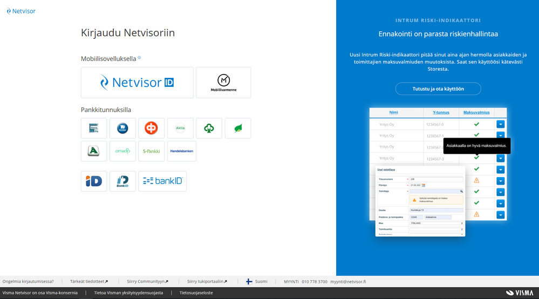Click the Netvisor logo in the header
The width and height of the screenshot is (539, 299).
(21, 11)
